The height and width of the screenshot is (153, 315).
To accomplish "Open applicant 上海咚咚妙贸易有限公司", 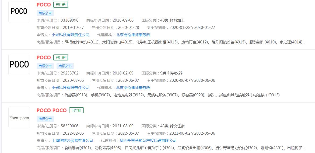I will click(72, 141).
